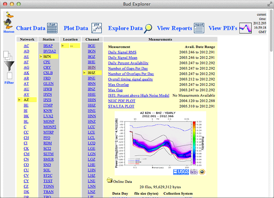Click the Data Day column header
The width and height of the screenshot is (274, 198).
(x=120, y=194)
